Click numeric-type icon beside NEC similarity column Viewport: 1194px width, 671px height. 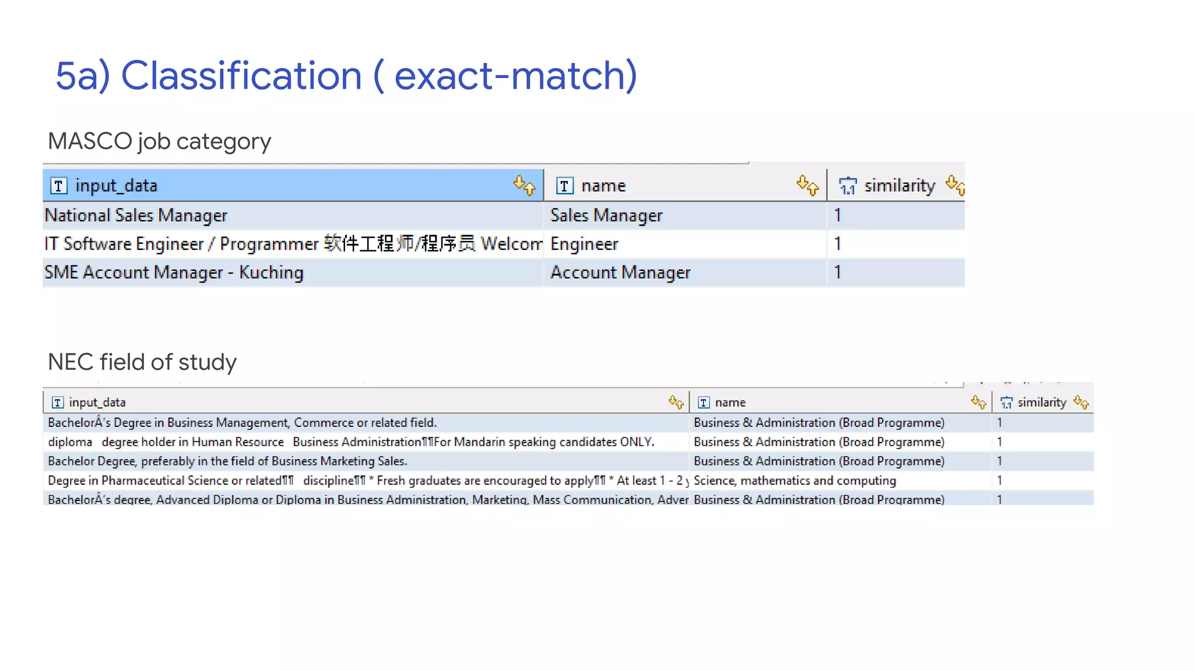point(1007,402)
